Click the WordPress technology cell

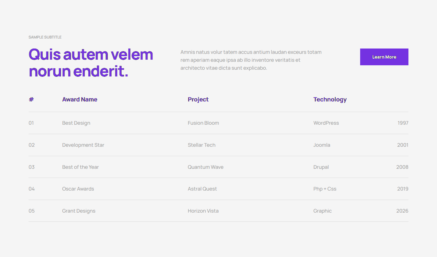click(x=326, y=123)
